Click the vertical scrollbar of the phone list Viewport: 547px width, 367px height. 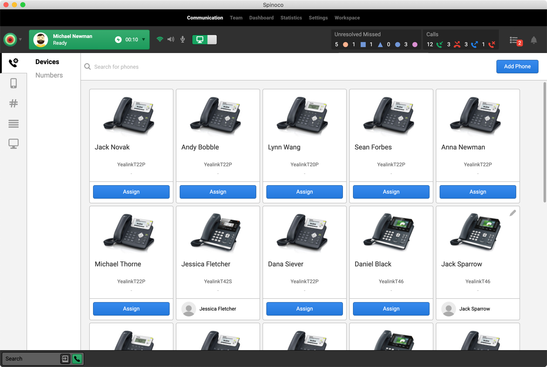coord(545,142)
